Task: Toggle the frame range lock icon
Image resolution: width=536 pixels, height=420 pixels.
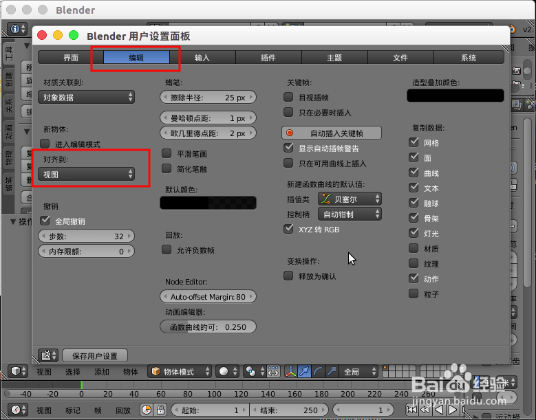Action: click(160, 410)
